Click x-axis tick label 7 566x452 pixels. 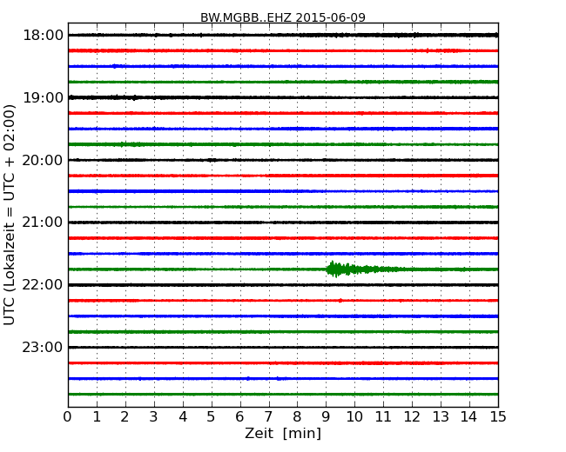pyautogui.click(x=268, y=417)
